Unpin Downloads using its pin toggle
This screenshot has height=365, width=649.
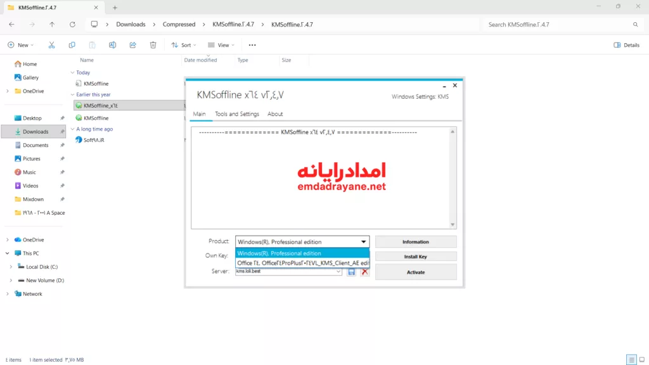[x=61, y=131]
